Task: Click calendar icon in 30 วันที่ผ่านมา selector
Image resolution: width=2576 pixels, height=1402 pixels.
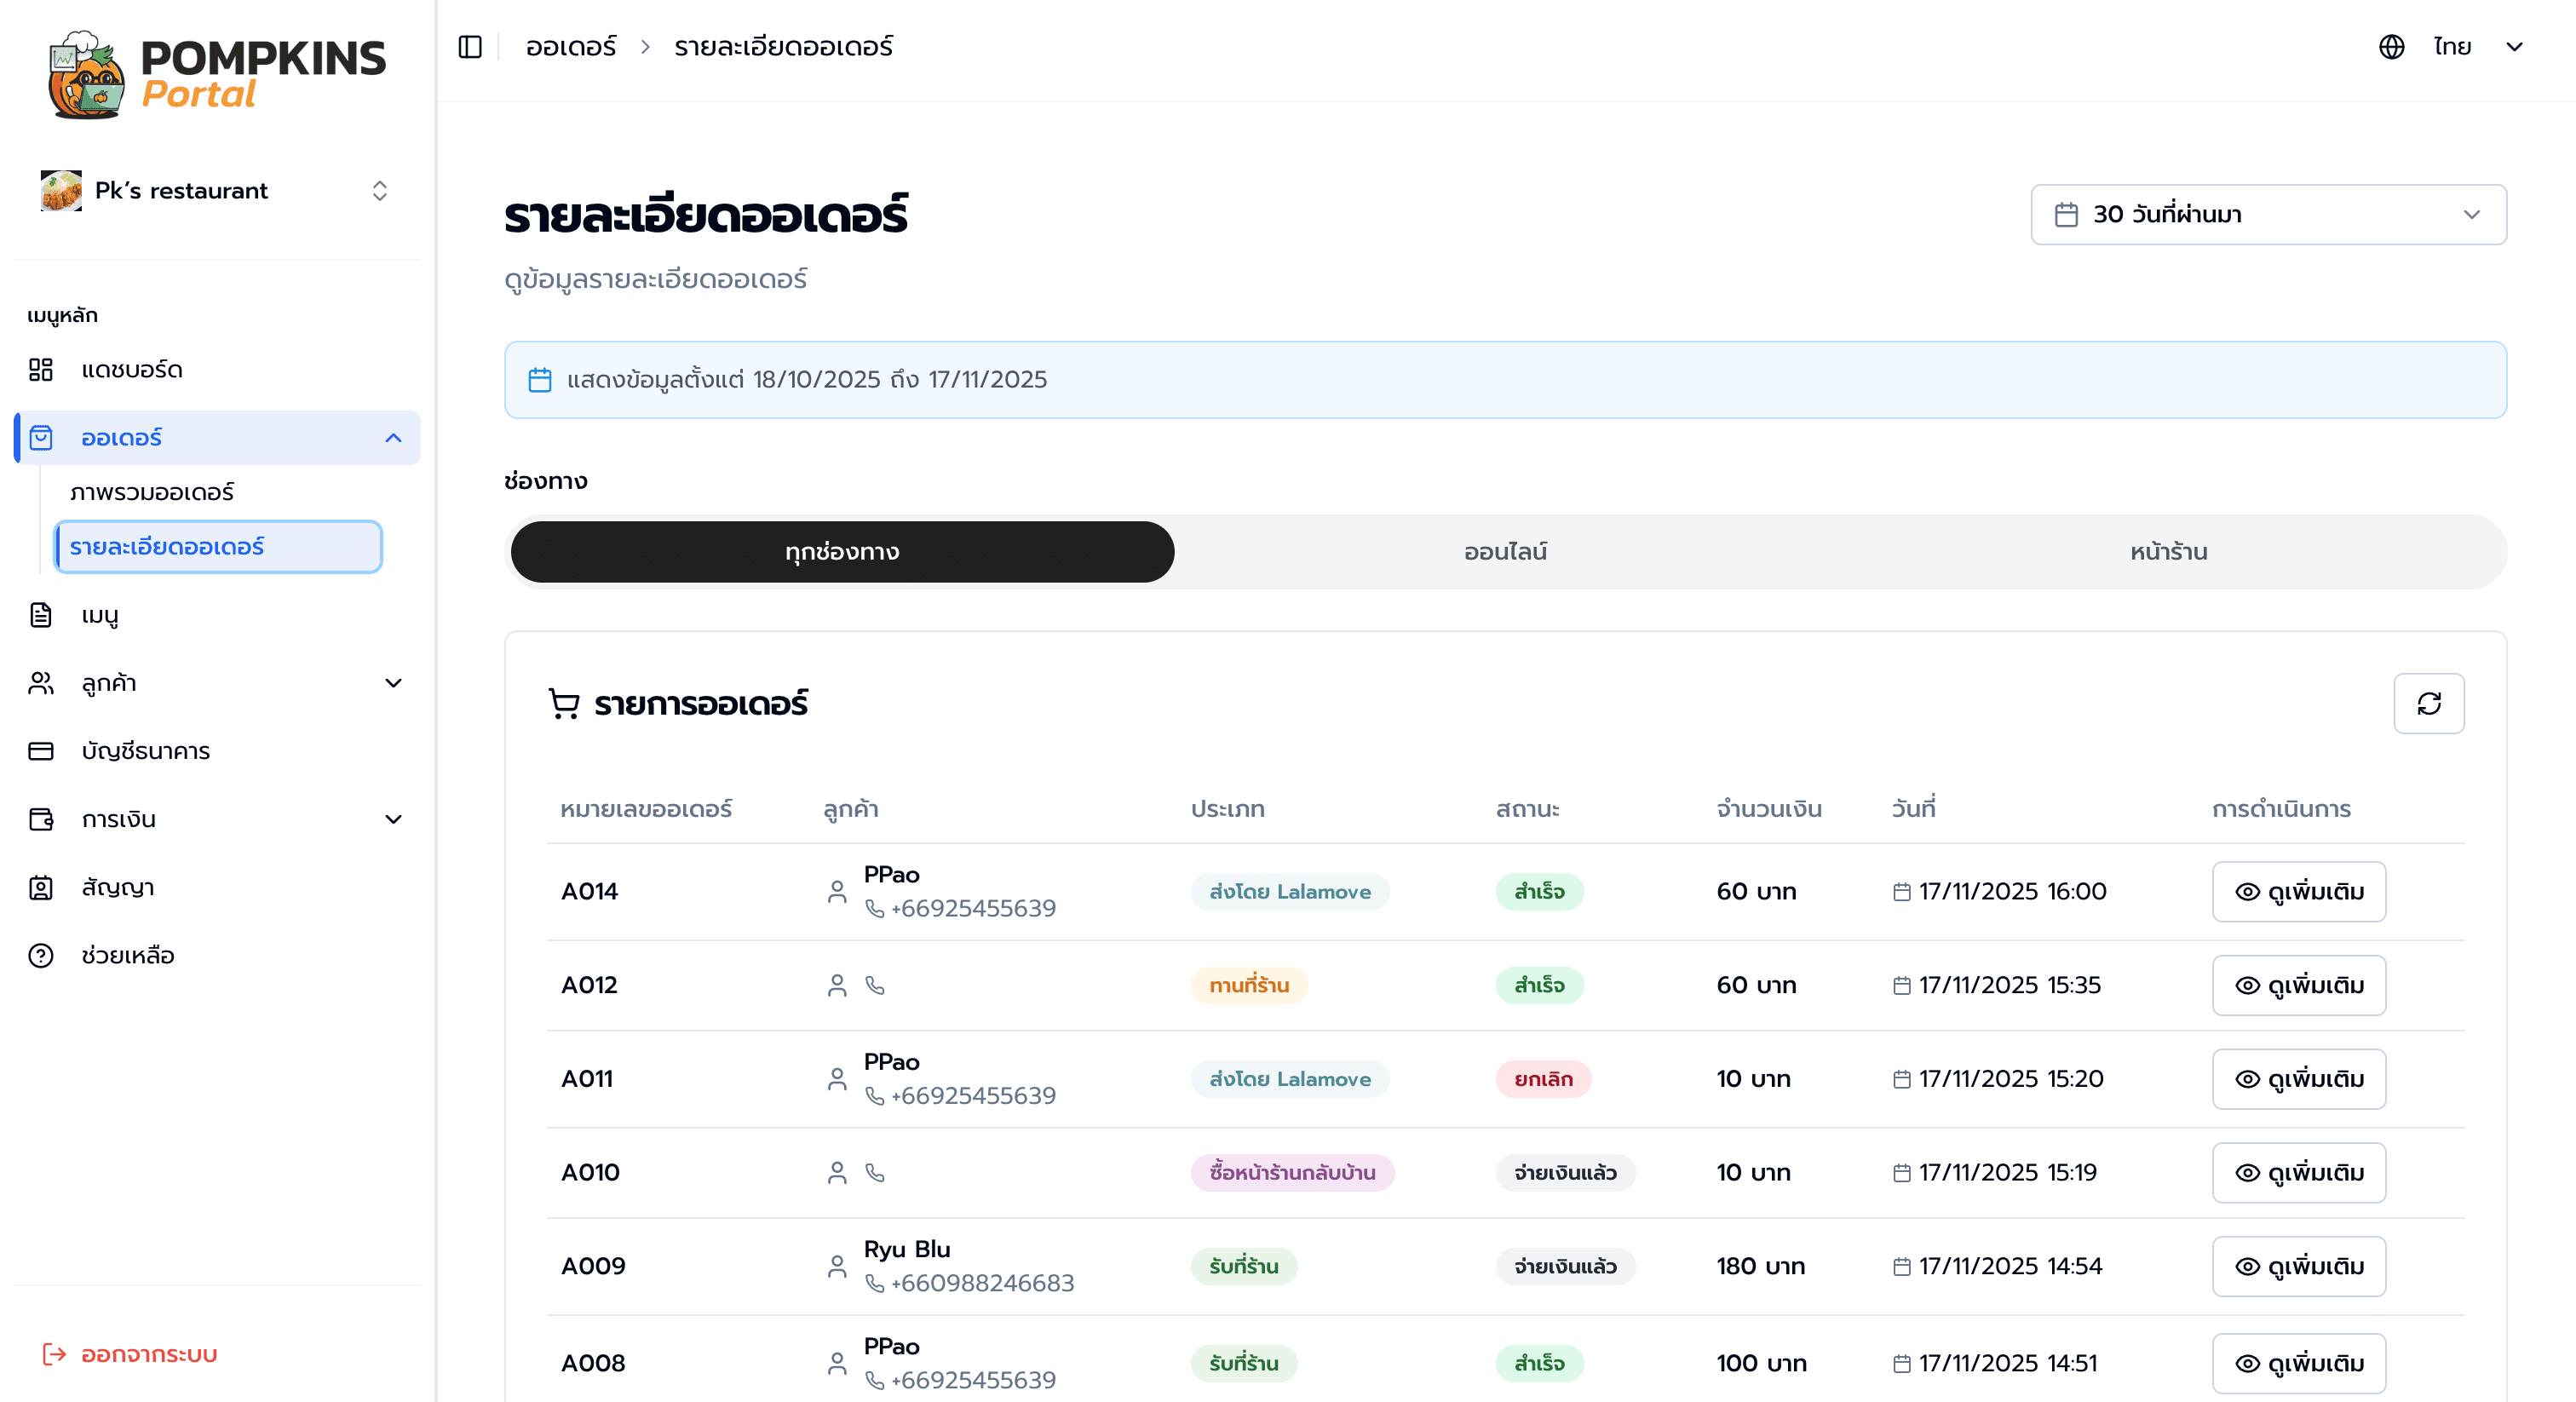Action: click(2066, 214)
